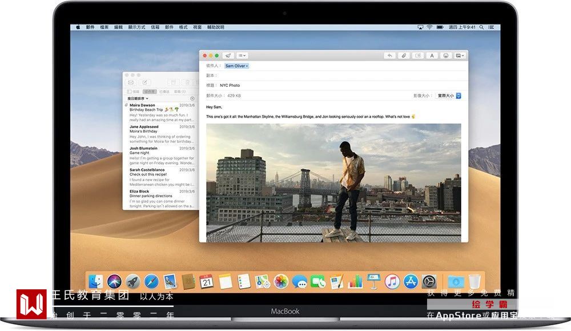Viewport: 571px width, 331px height.
Task: Open the 檔案 menu
Action: click(x=104, y=27)
